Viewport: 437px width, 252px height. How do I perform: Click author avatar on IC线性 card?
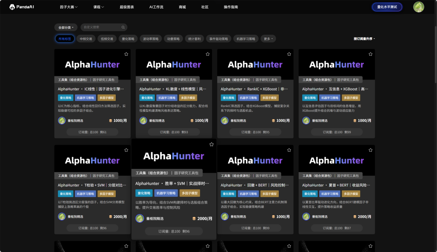tap(62, 120)
